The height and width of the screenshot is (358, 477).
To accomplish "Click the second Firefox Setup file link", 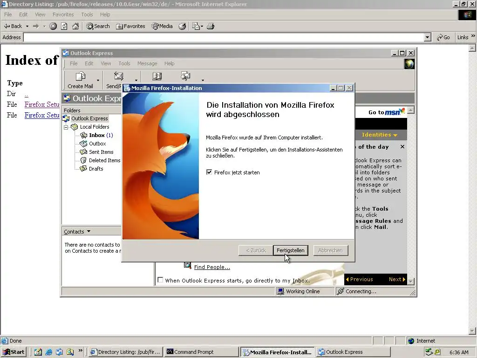I will (x=42, y=115).
